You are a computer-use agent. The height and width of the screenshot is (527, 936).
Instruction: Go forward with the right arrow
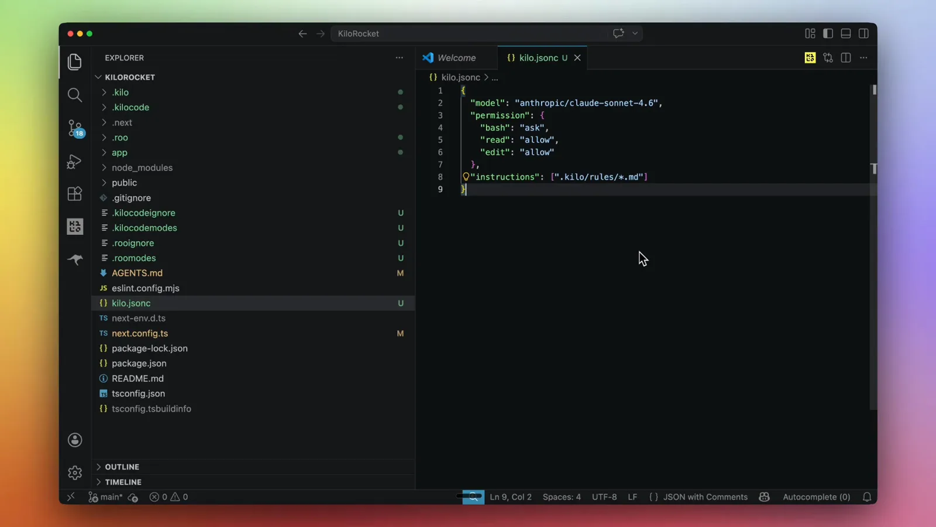click(x=321, y=34)
